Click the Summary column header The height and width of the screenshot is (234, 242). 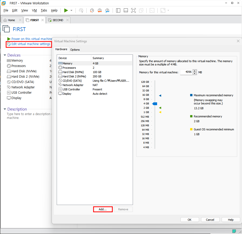(112, 58)
